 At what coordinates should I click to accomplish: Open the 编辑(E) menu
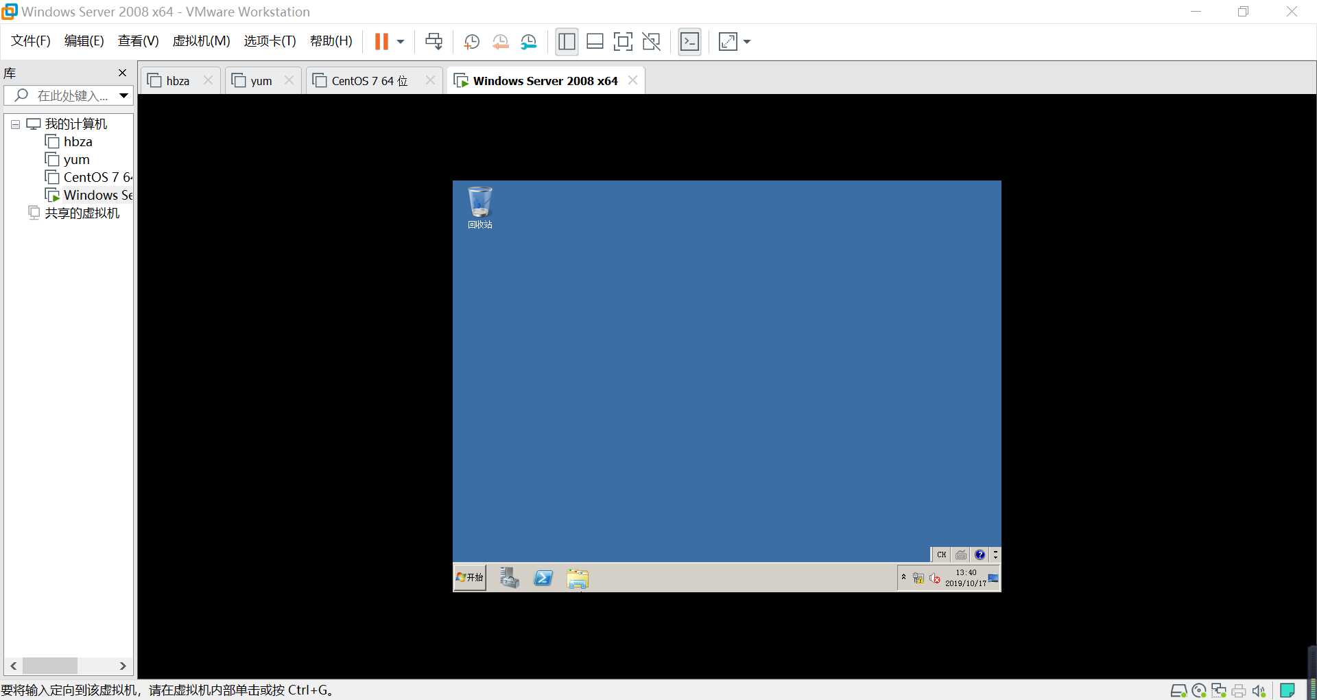84,41
